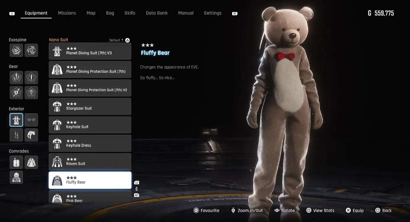Open the stacked-chevrons Gear slot
The image size is (410, 222).
click(x=31, y=93)
